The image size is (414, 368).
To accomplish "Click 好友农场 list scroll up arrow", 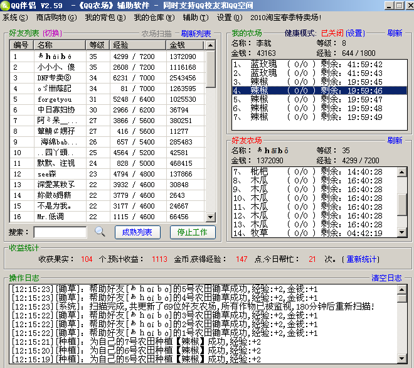I will [x=402, y=172].
